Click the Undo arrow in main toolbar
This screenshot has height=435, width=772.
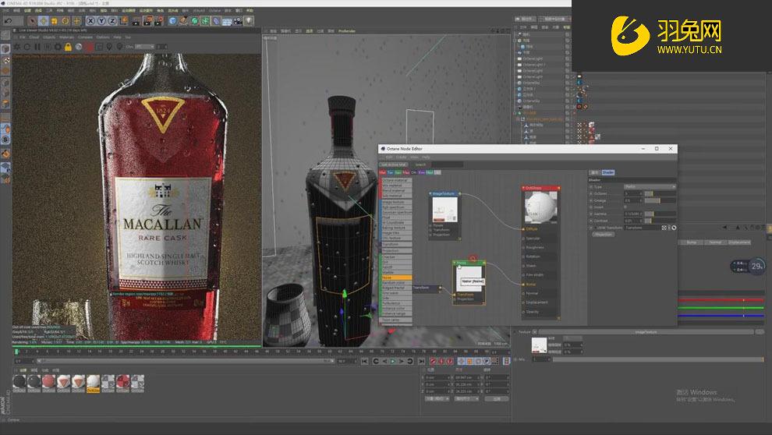point(9,21)
